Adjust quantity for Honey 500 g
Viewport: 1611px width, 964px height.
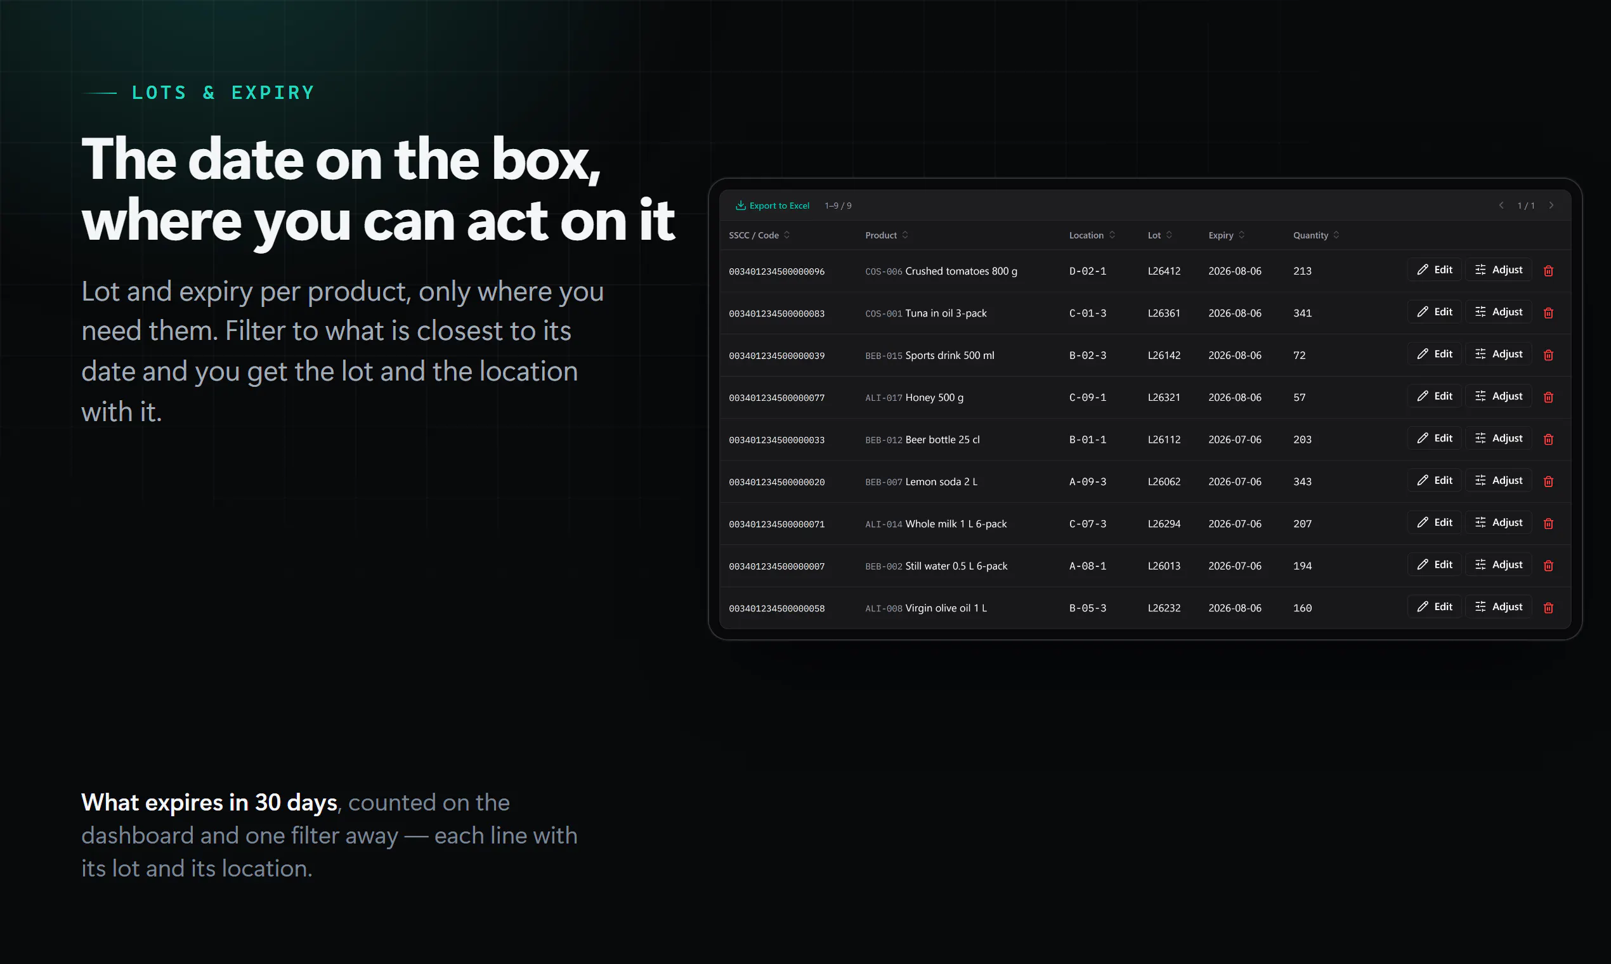tap(1499, 396)
